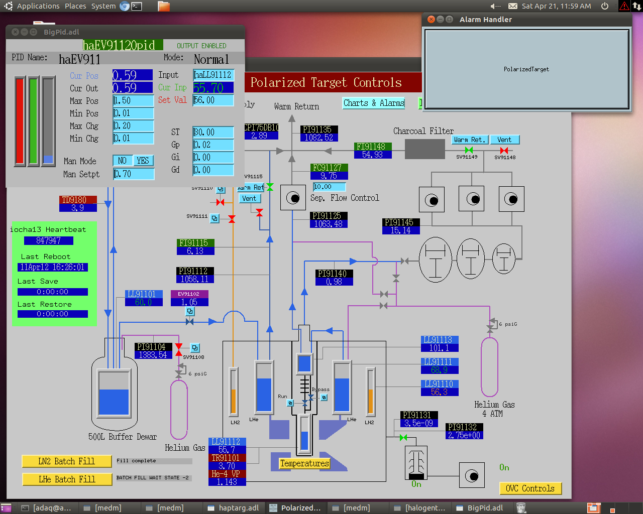Open the network connection indicator
This screenshot has height=514, width=643.
(x=637, y=6)
